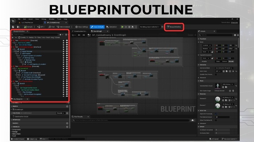The image size is (254, 142).
Task: Toggle the Disable Post Process checkbox
Action: coord(216,75)
